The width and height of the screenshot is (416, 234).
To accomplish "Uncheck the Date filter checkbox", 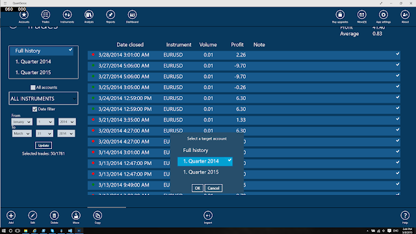I will click(34, 109).
